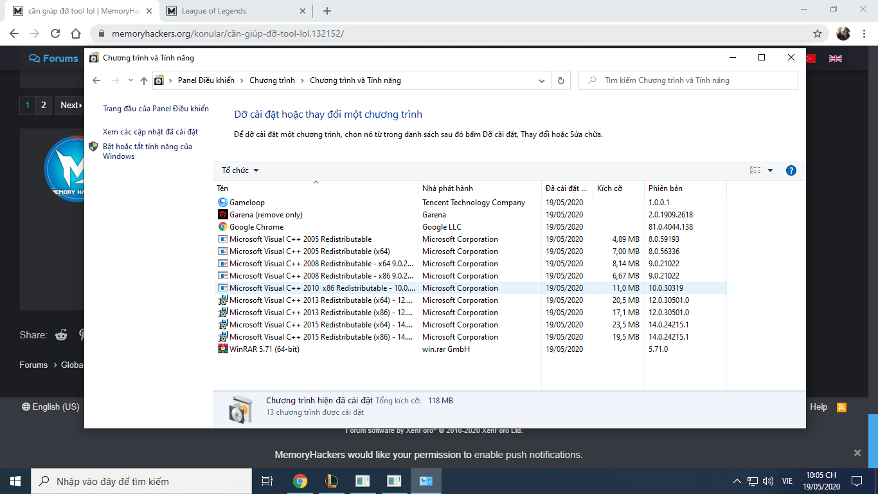Open League of Legends from the taskbar
Viewport: 878px width, 494px height.
(331, 481)
